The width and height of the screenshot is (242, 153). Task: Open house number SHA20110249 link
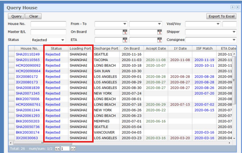28,54
